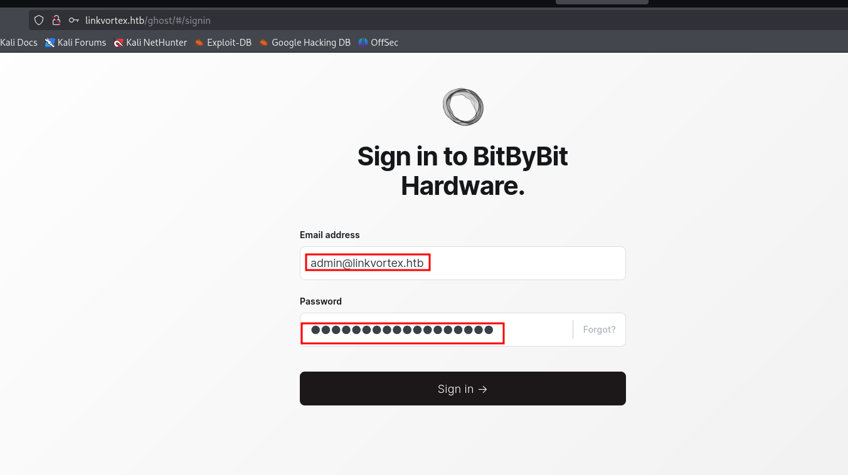
Task: Click the Ghost logo above the heading
Action: pos(463,107)
